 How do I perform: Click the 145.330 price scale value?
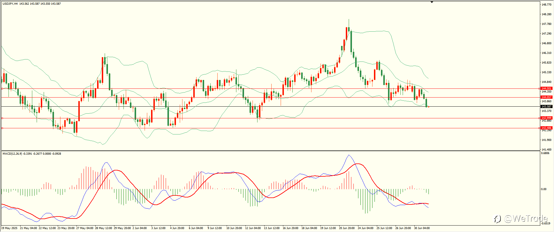coord(546,72)
